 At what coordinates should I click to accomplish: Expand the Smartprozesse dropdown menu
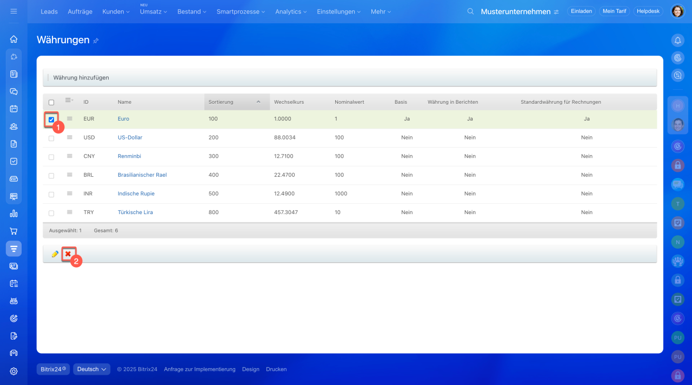(x=241, y=11)
